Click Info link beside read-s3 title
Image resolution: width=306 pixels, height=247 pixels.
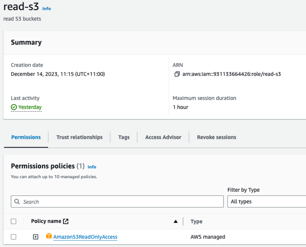47,9
